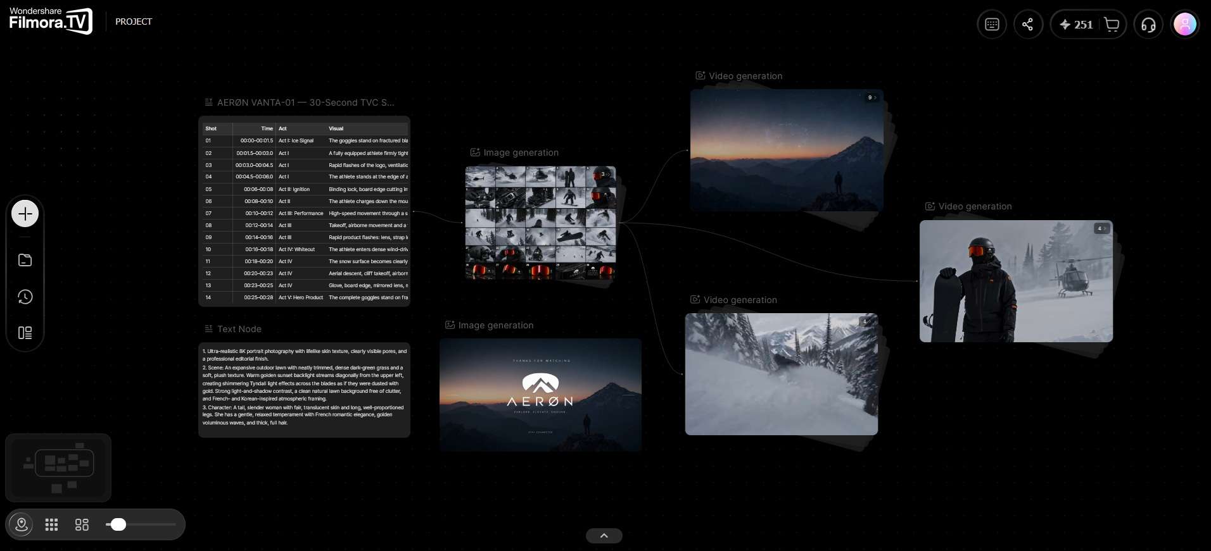Click the Ultra-realistic 8K portrait prompt text

tap(305, 355)
